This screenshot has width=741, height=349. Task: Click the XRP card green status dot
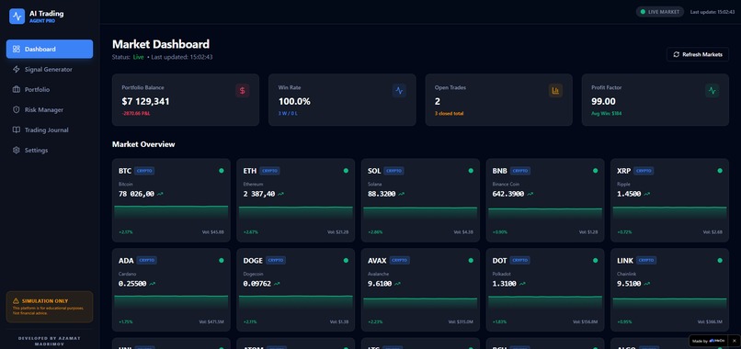(x=720, y=171)
